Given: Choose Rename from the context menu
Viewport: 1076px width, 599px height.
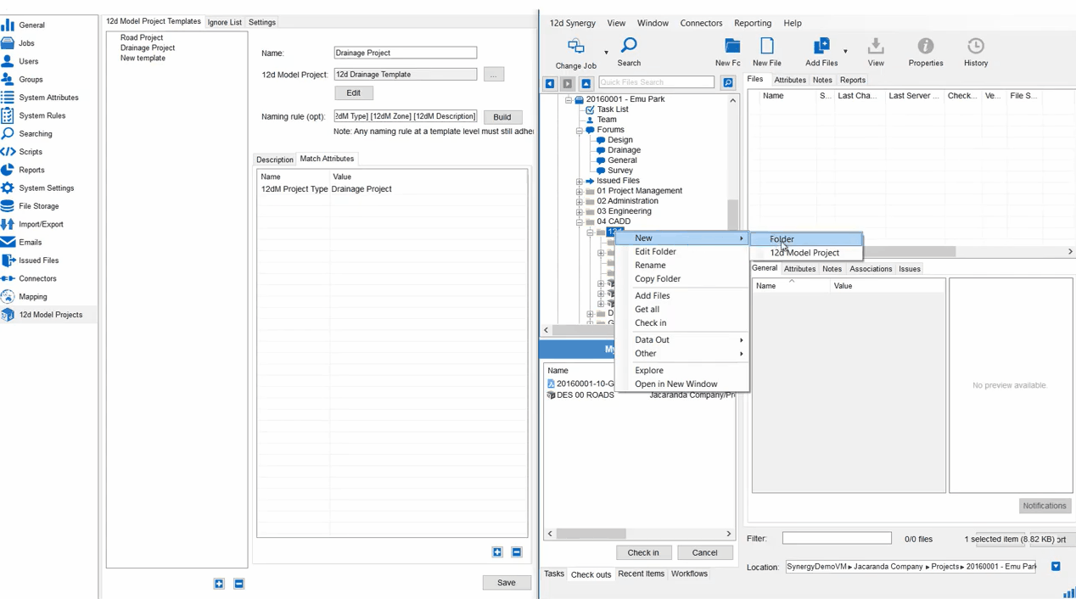Looking at the screenshot, I should point(650,266).
